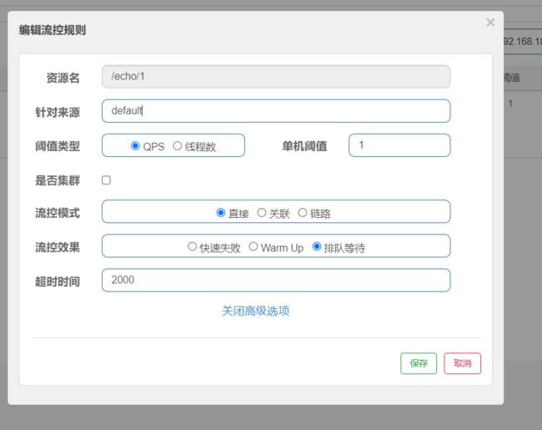Screen dimensions: 542x430
Task: Toggle the 是否集群 checkbox
Action: 106,180
